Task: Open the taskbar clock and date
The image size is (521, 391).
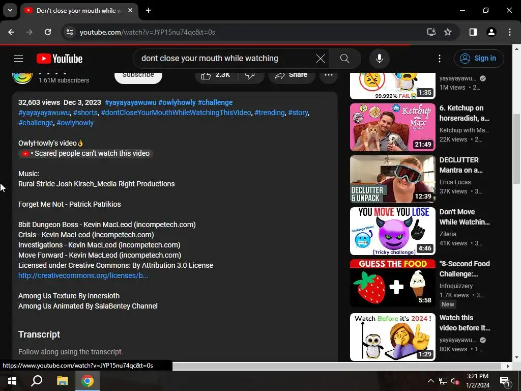Action: click(x=477, y=381)
